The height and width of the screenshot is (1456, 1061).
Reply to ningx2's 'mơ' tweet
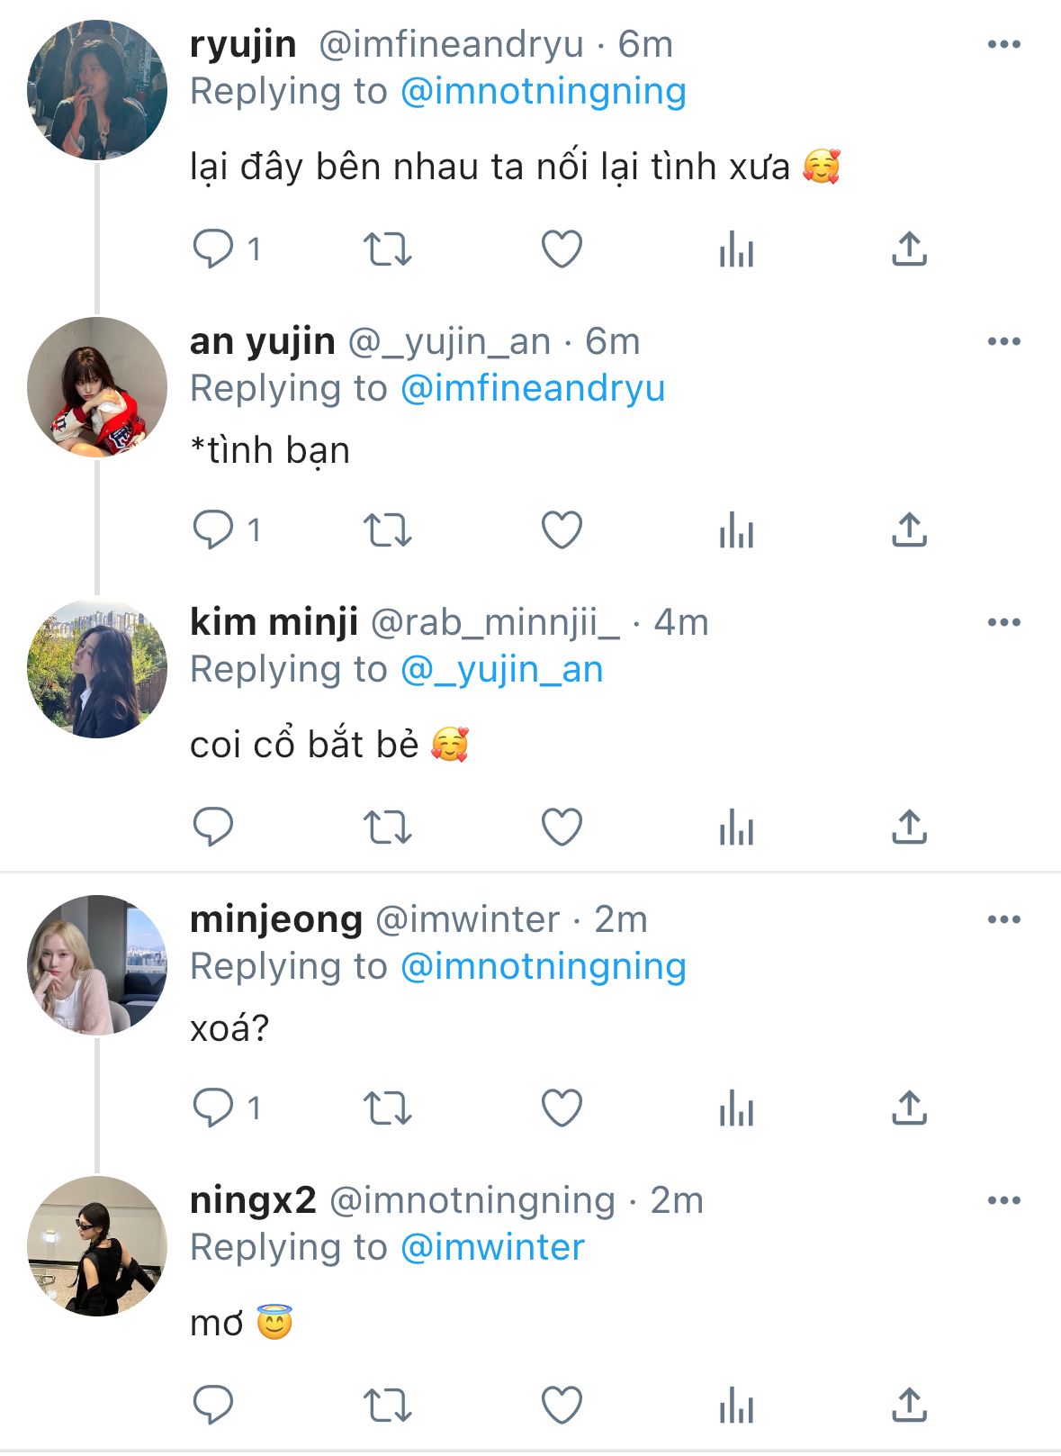point(213,1406)
